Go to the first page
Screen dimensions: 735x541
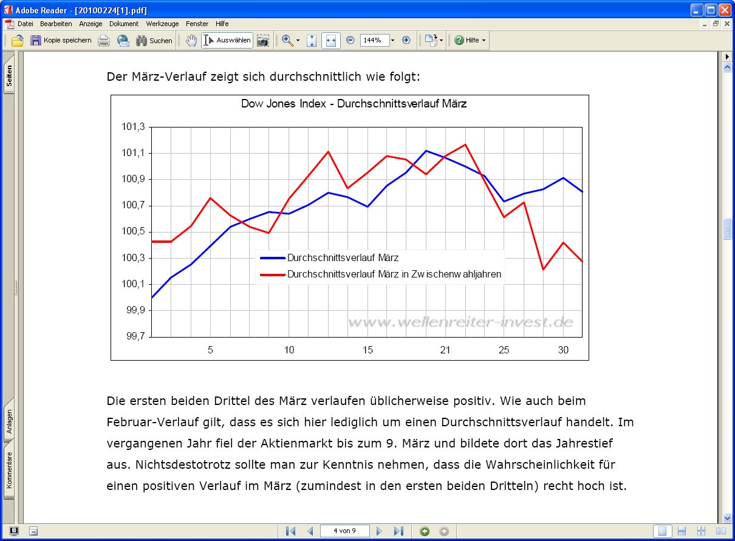pyautogui.click(x=290, y=531)
